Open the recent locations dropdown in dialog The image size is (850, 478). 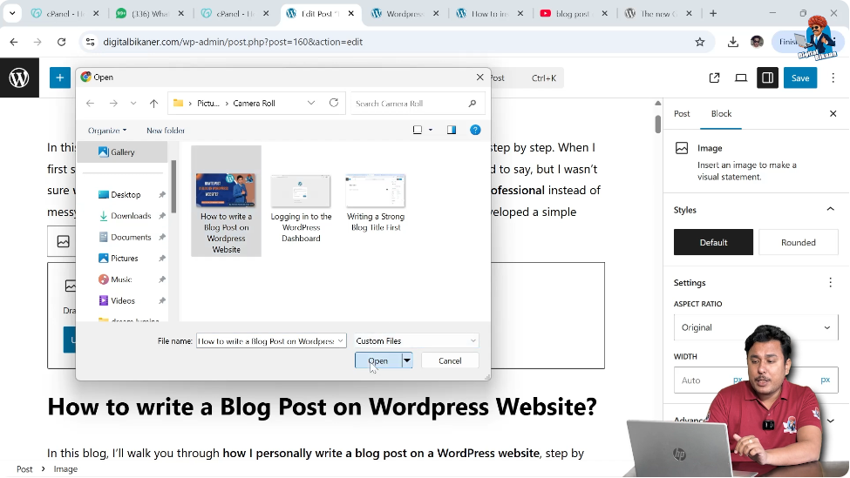pyautogui.click(x=133, y=104)
